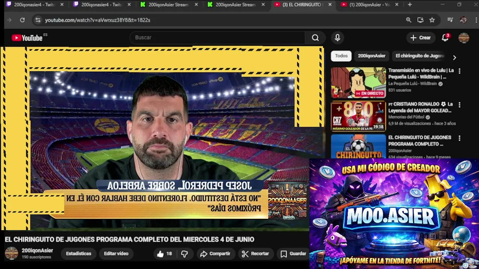Click the 200iqonAsier channel name under video

pyautogui.click(x=37, y=251)
